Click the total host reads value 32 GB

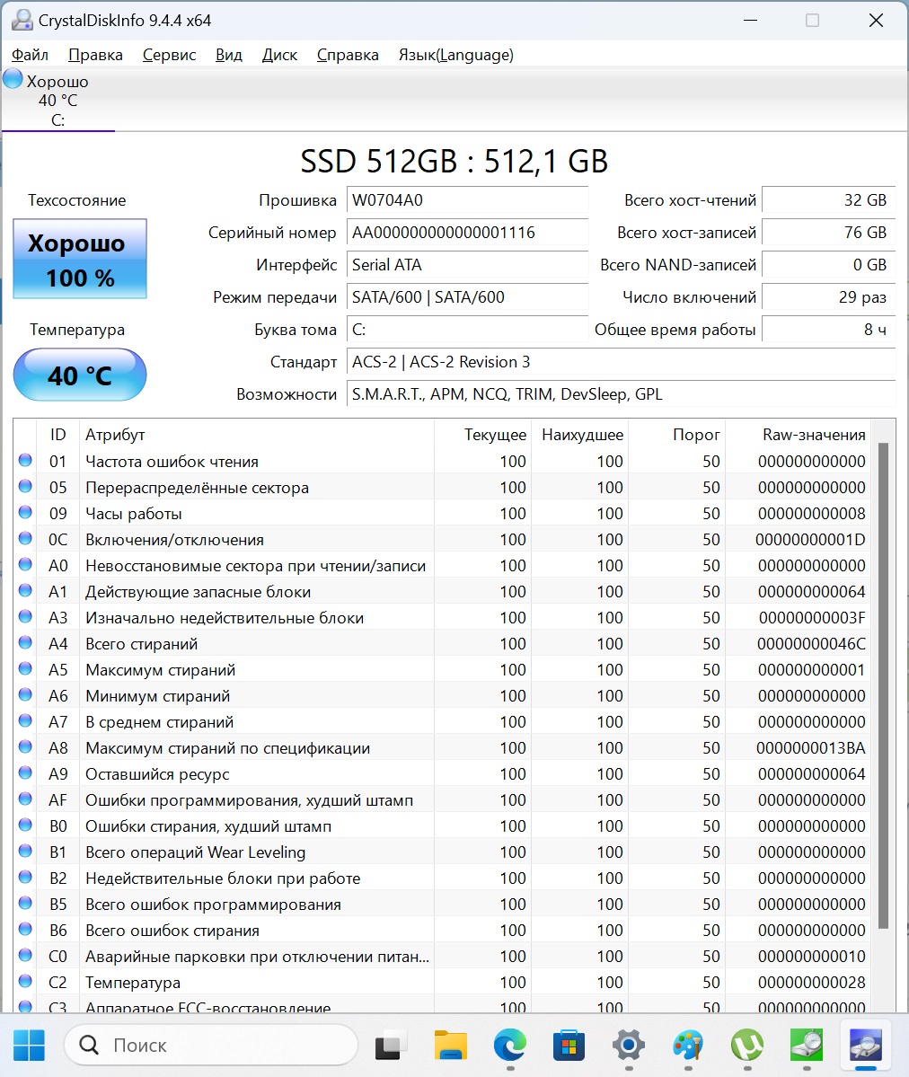pos(829,200)
